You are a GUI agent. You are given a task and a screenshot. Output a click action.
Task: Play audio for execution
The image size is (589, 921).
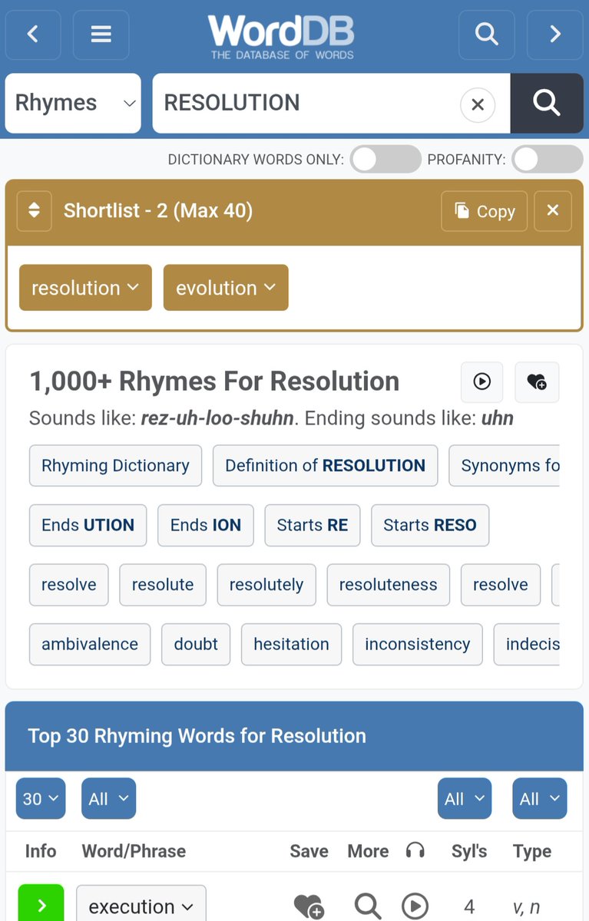415,906
